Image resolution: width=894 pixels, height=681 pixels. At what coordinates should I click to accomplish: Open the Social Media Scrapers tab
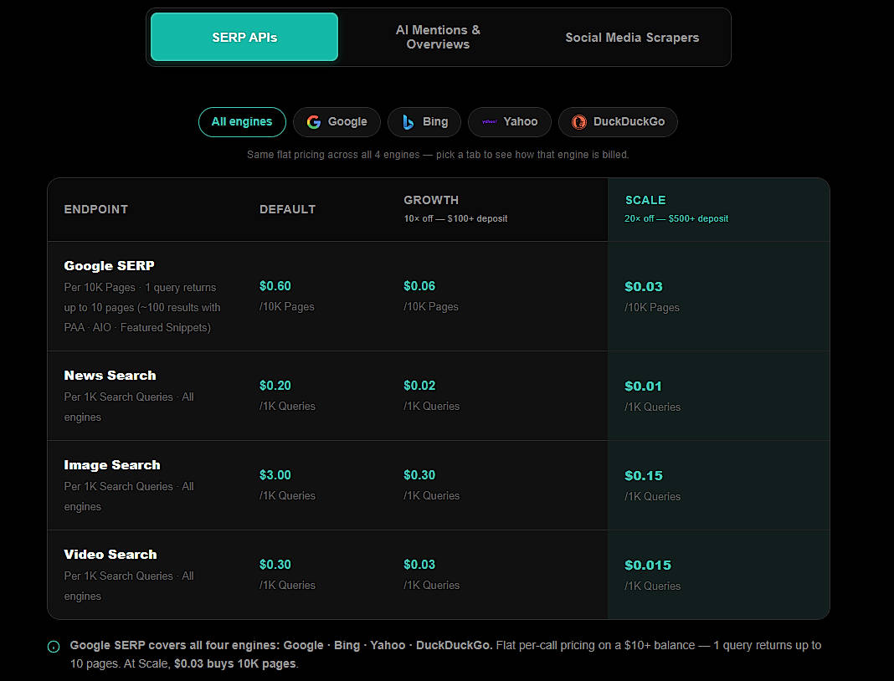pyautogui.click(x=632, y=37)
